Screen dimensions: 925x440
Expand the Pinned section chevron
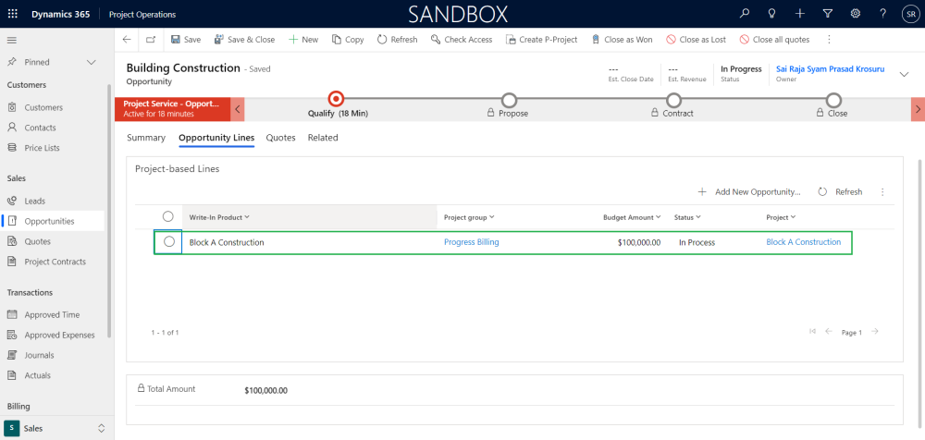[x=92, y=62]
